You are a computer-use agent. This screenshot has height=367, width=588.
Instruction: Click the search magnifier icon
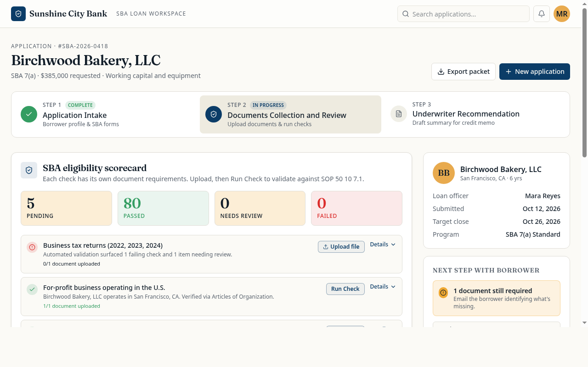pyautogui.click(x=406, y=14)
